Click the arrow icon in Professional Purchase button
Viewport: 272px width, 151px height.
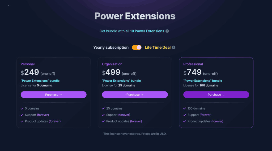tap(223, 95)
